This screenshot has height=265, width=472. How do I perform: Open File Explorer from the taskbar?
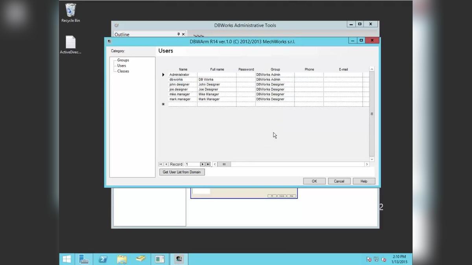coord(122,259)
